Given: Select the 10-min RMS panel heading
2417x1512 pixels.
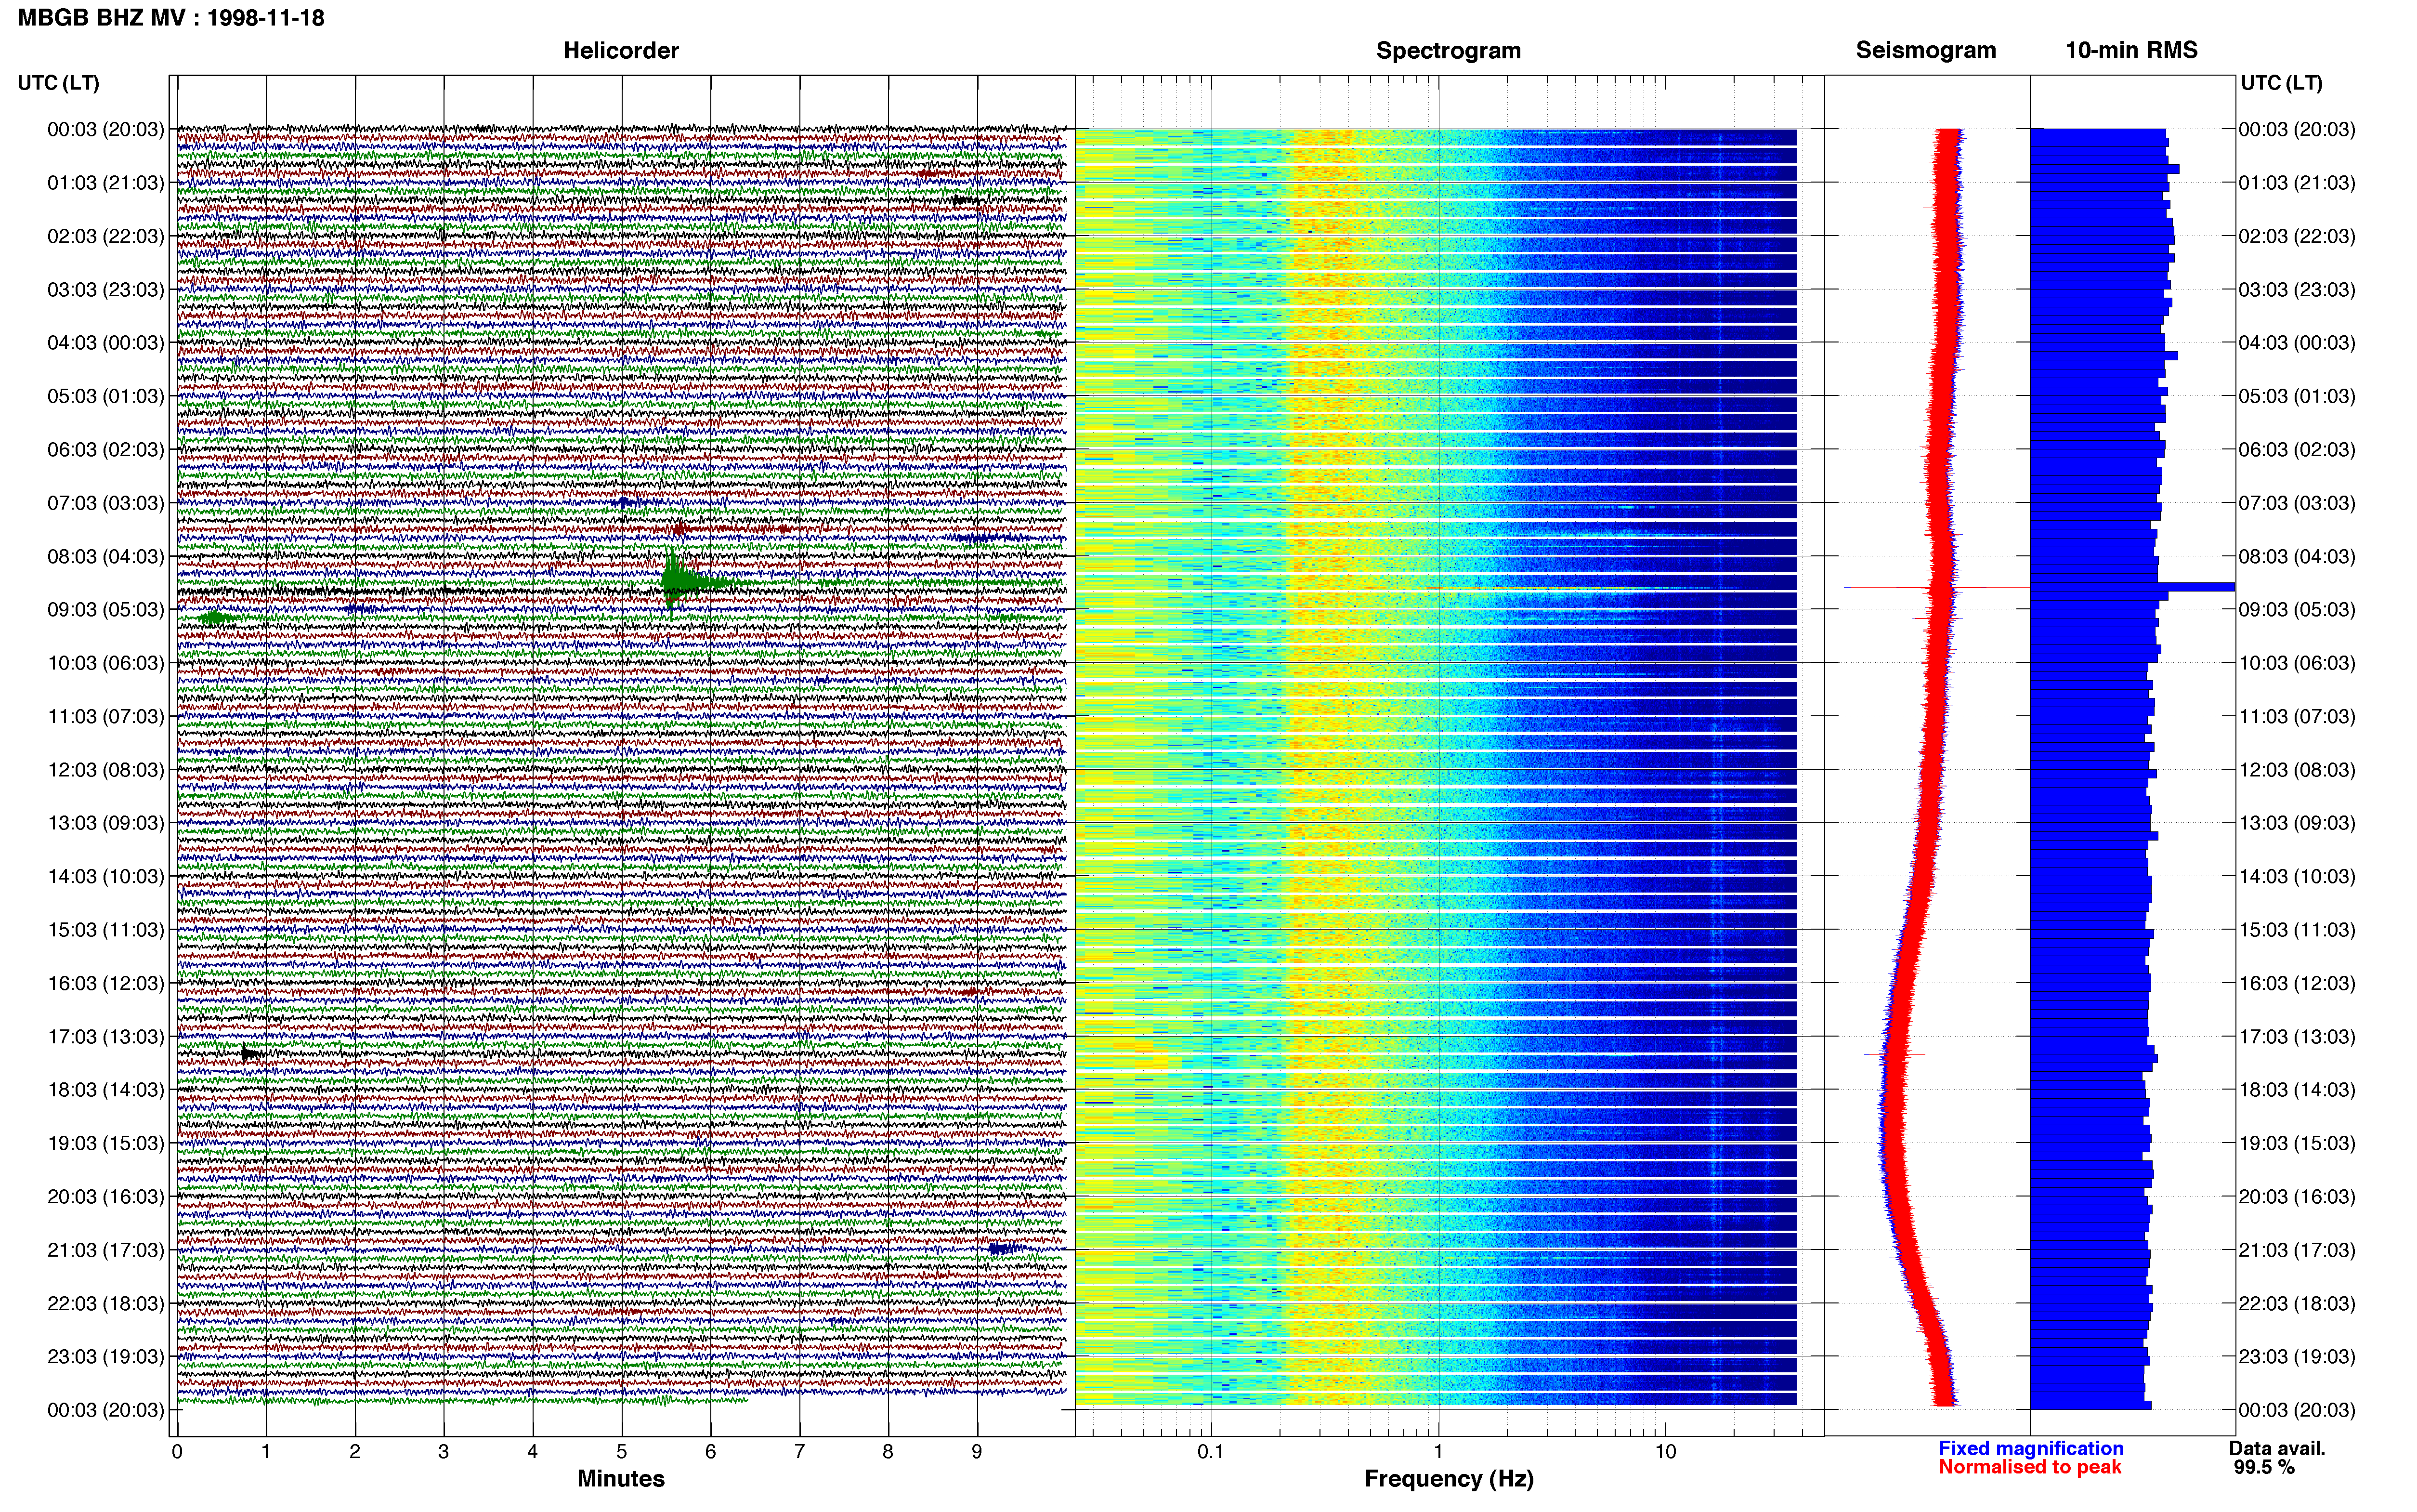Looking at the screenshot, I should [2131, 51].
